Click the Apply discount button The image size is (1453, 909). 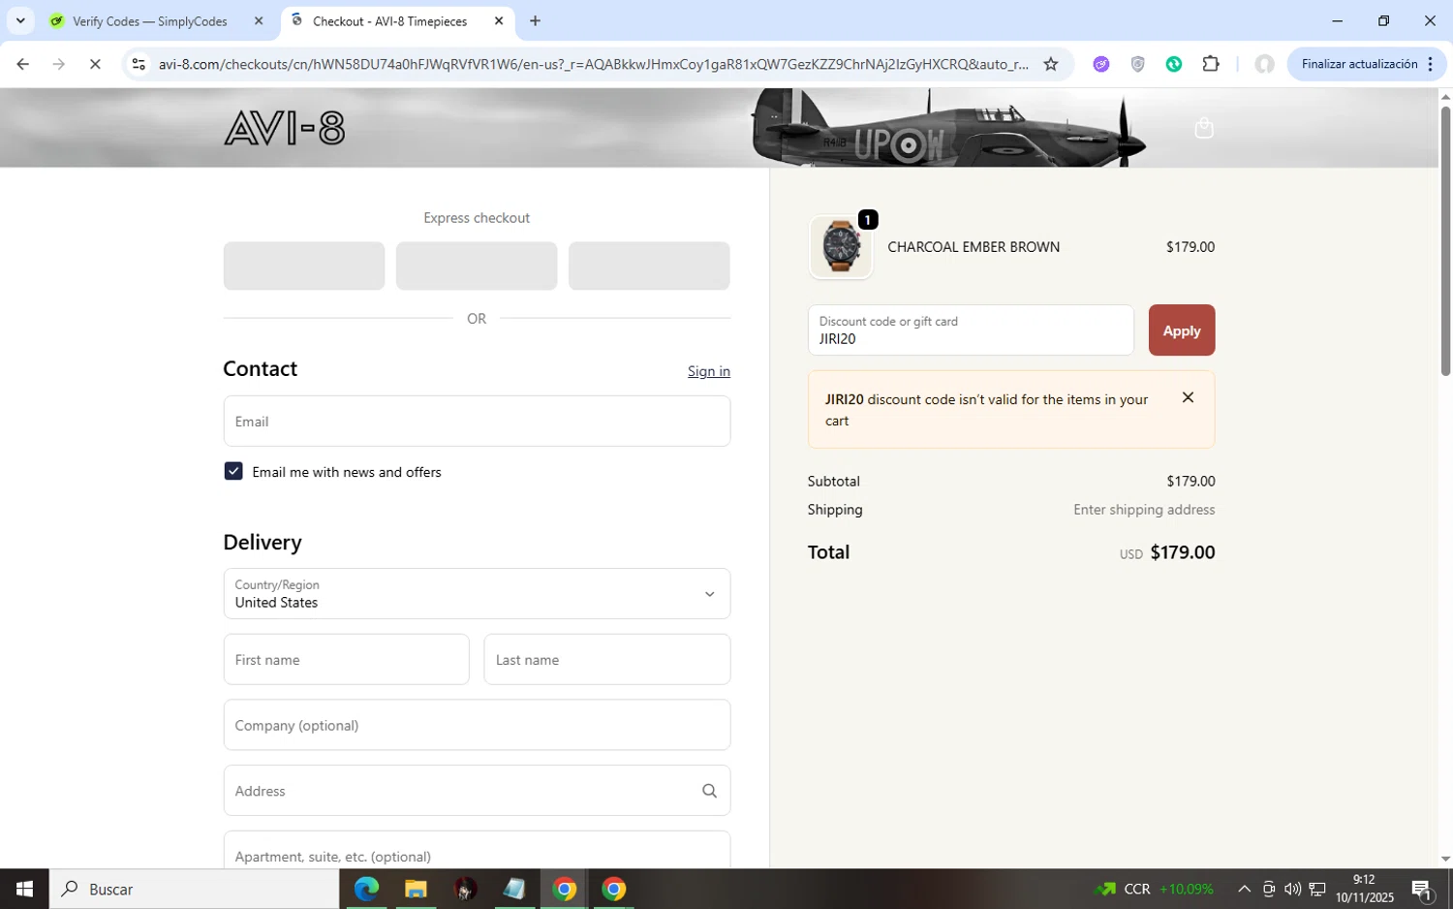tap(1181, 330)
